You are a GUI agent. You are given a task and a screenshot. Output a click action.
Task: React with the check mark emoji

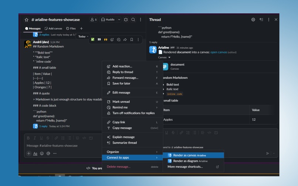tap(92, 39)
